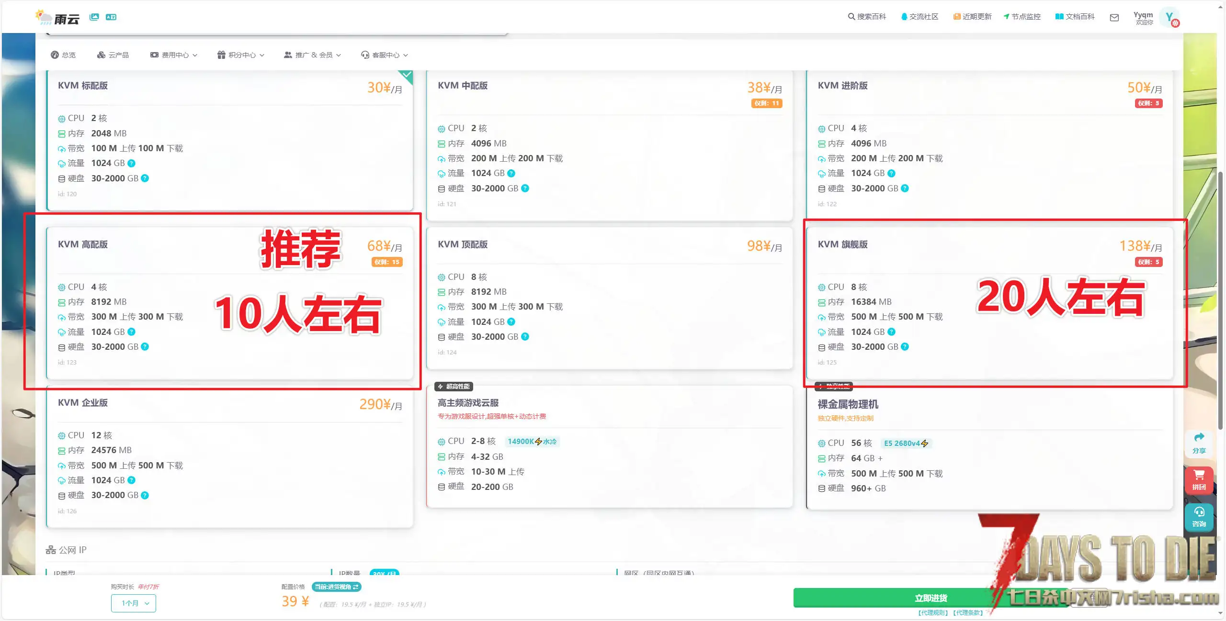The height and width of the screenshot is (621, 1226).
Task: Click traffic help icon in KVM 中配版
Action: 511,173
